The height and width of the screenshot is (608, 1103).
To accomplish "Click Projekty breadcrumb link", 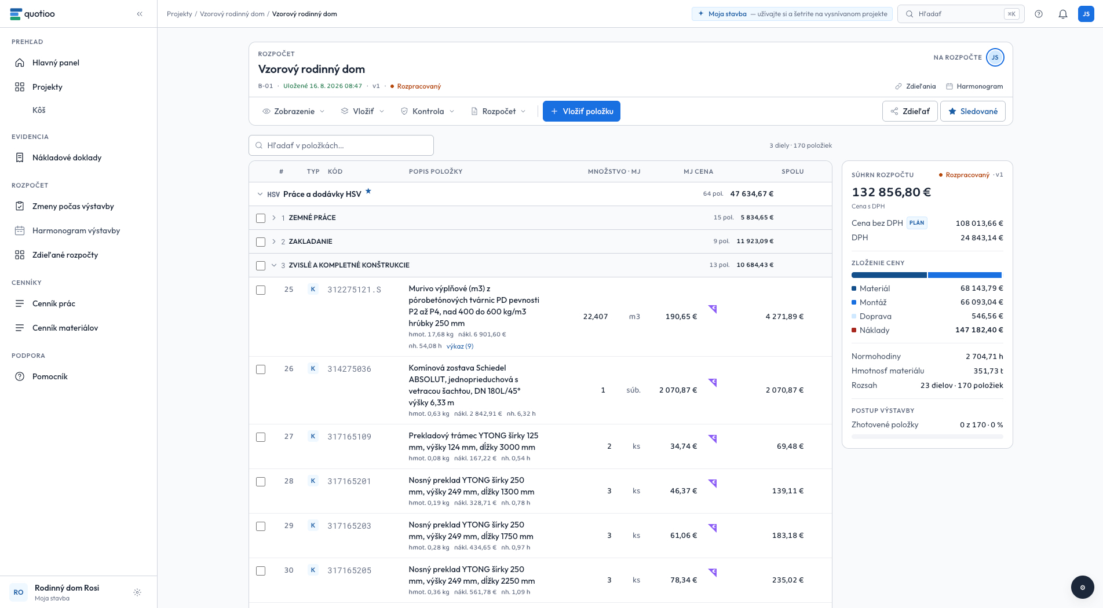I will pyautogui.click(x=180, y=14).
